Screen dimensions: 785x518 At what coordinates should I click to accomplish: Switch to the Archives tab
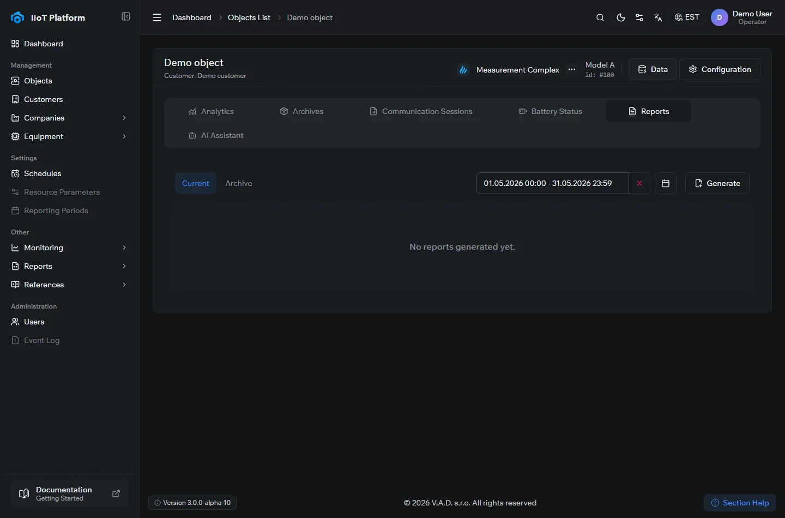coord(301,111)
